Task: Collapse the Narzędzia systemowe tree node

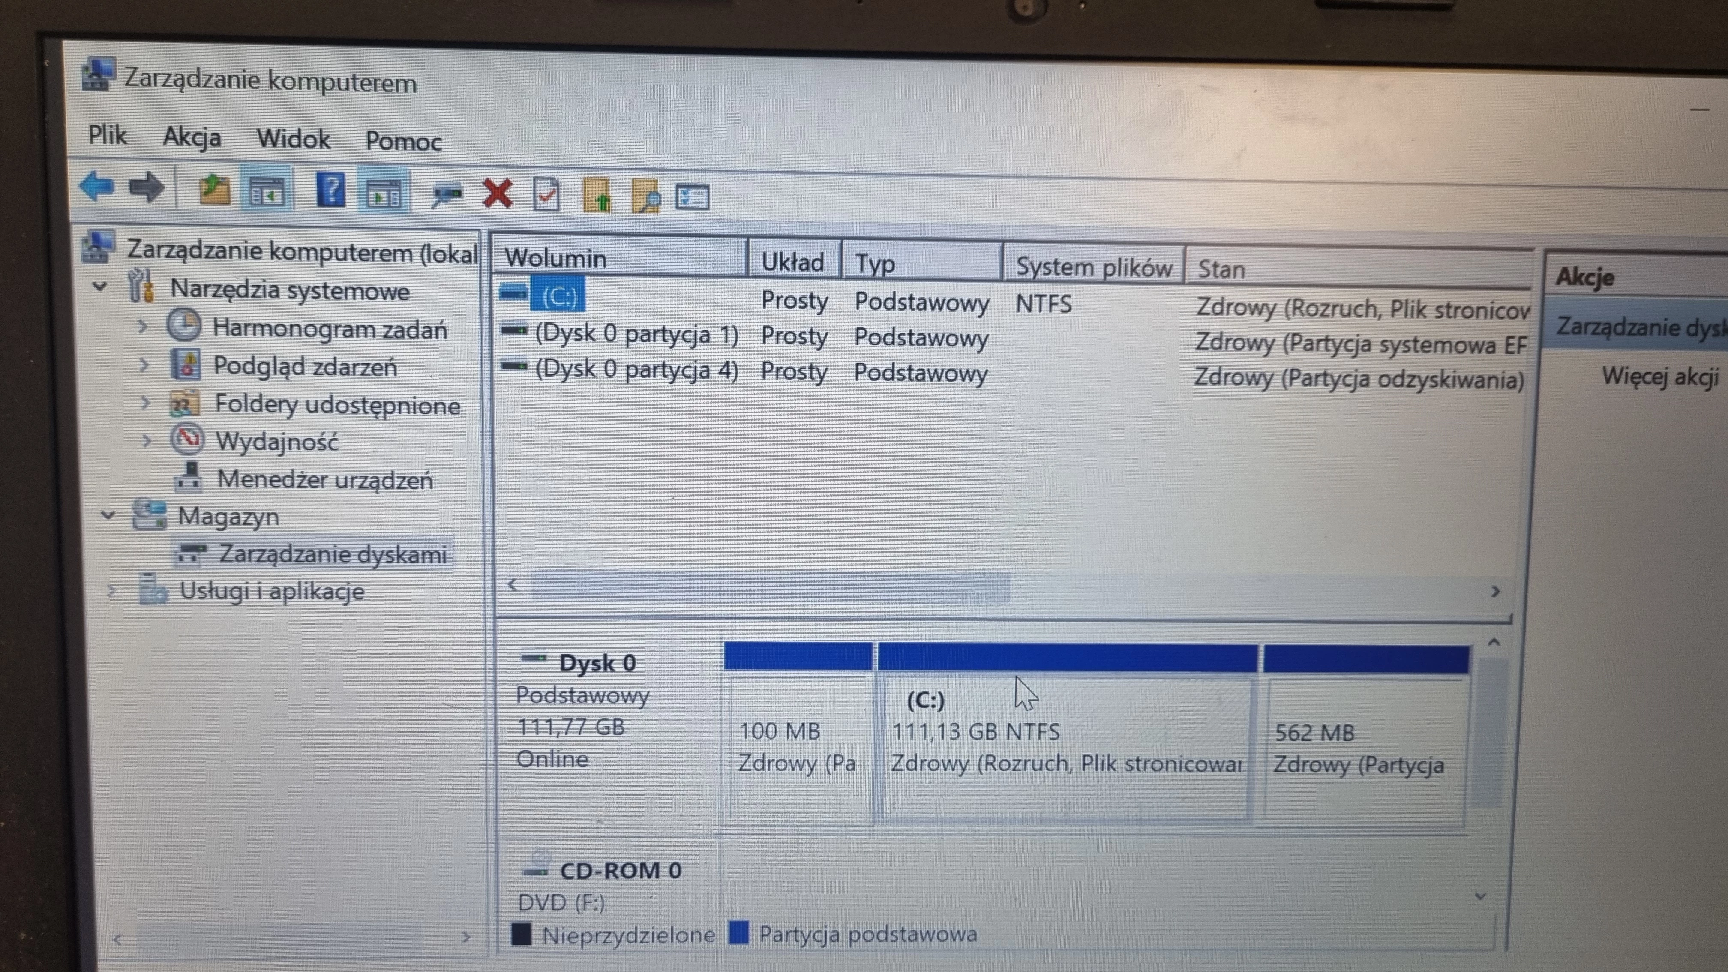Action: point(100,287)
